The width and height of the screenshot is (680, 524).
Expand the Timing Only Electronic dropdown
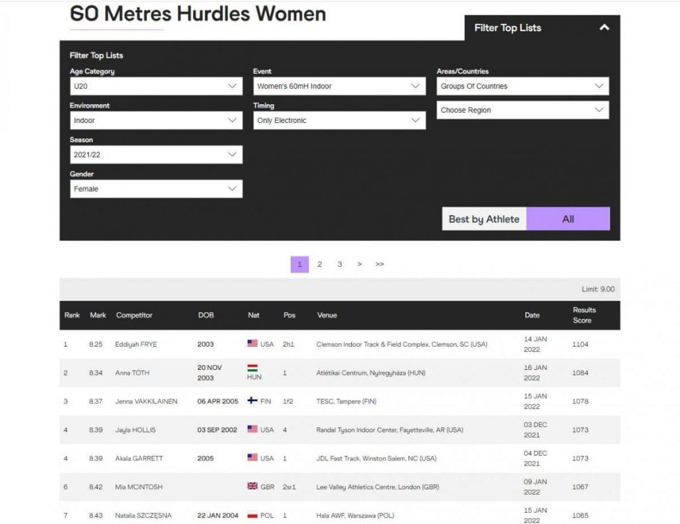pyautogui.click(x=339, y=120)
